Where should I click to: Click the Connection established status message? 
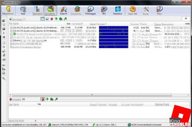click(x=24, y=125)
